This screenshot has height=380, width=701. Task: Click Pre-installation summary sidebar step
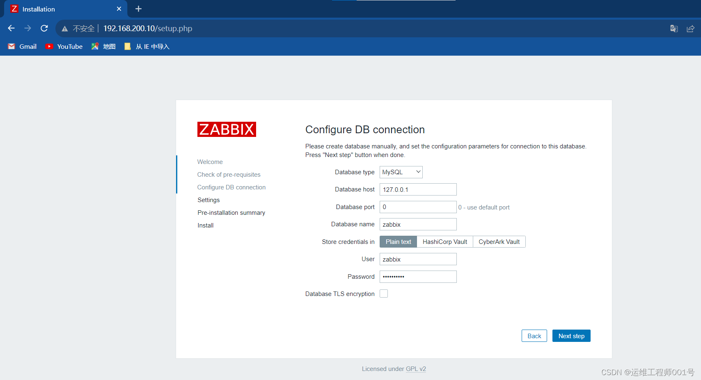click(x=231, y=213)
